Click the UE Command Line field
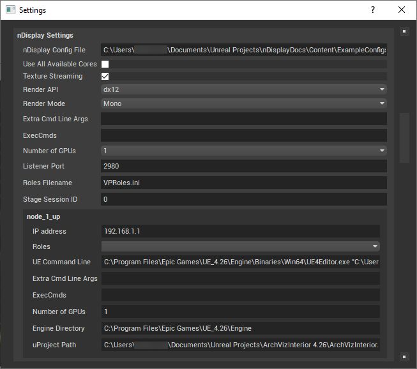417x369 pixels. pyautogui.click(x=240, y=262)
